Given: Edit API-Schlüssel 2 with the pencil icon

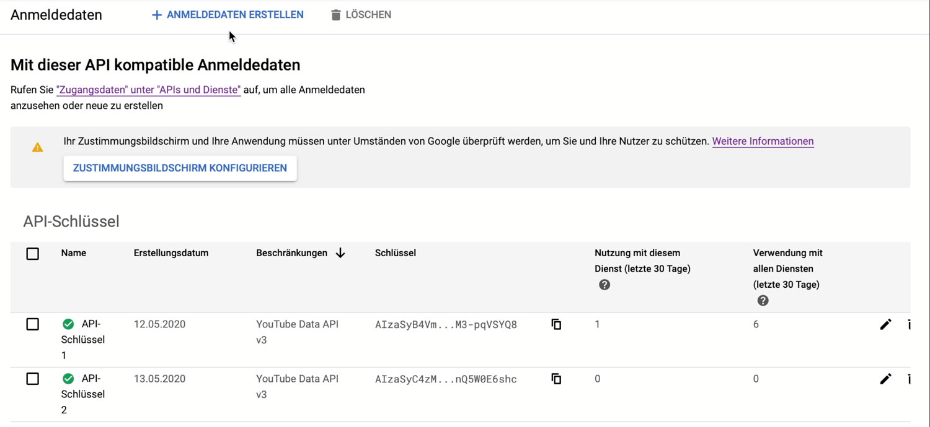Looking at the screenshot, I should click(x=885, y=379).
